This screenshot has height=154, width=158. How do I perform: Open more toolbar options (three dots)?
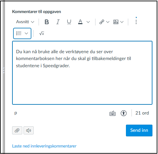tap(136, 22)
